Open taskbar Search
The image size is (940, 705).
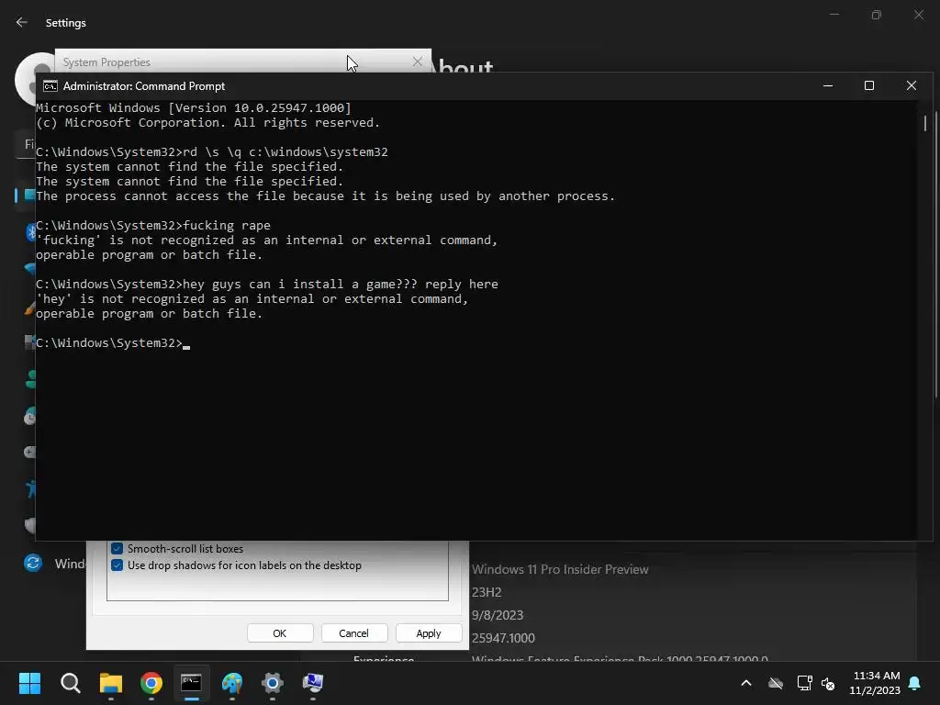(x=70, y=683)
